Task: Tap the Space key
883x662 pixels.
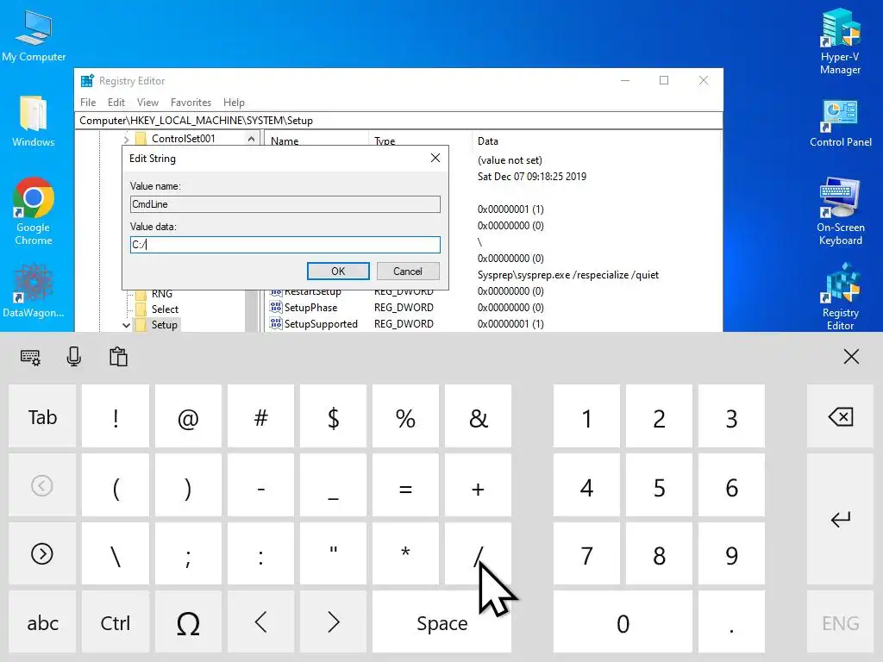Action: pyautogui.click(x=442, y=622)
